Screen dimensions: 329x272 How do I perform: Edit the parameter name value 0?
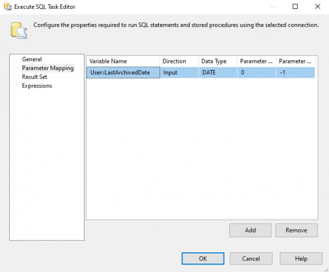coord(257,72)
